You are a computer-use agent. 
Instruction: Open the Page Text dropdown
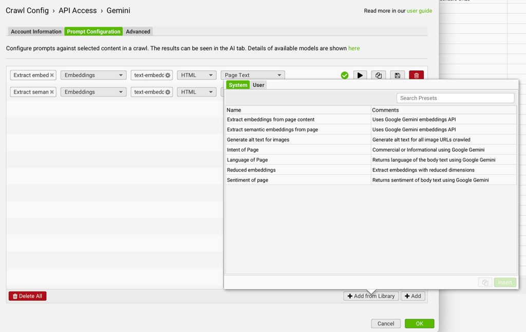pyautogui.click(x=253, y=75)
